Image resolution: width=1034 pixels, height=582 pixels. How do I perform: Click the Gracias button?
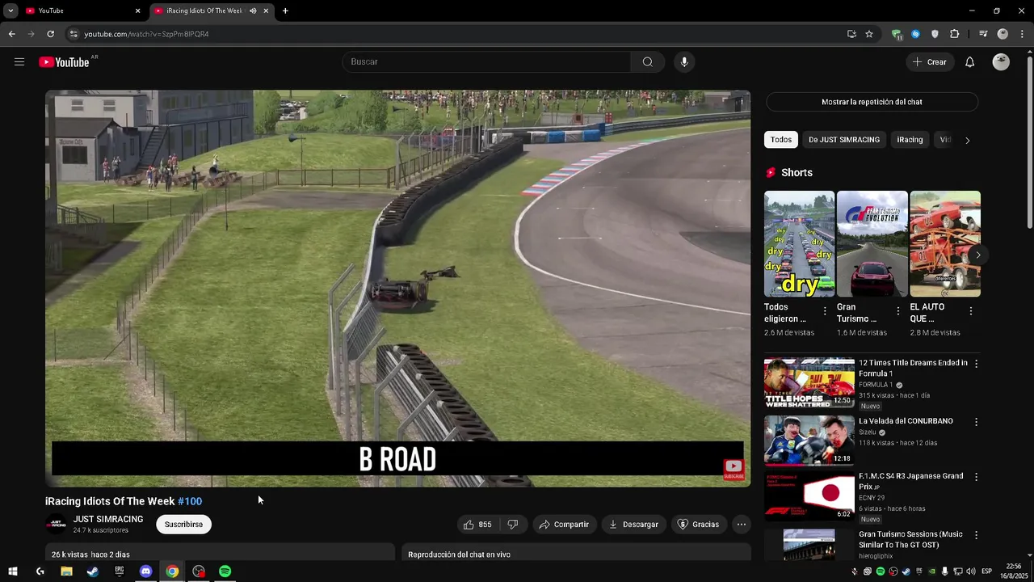click(x=698, y=525)
